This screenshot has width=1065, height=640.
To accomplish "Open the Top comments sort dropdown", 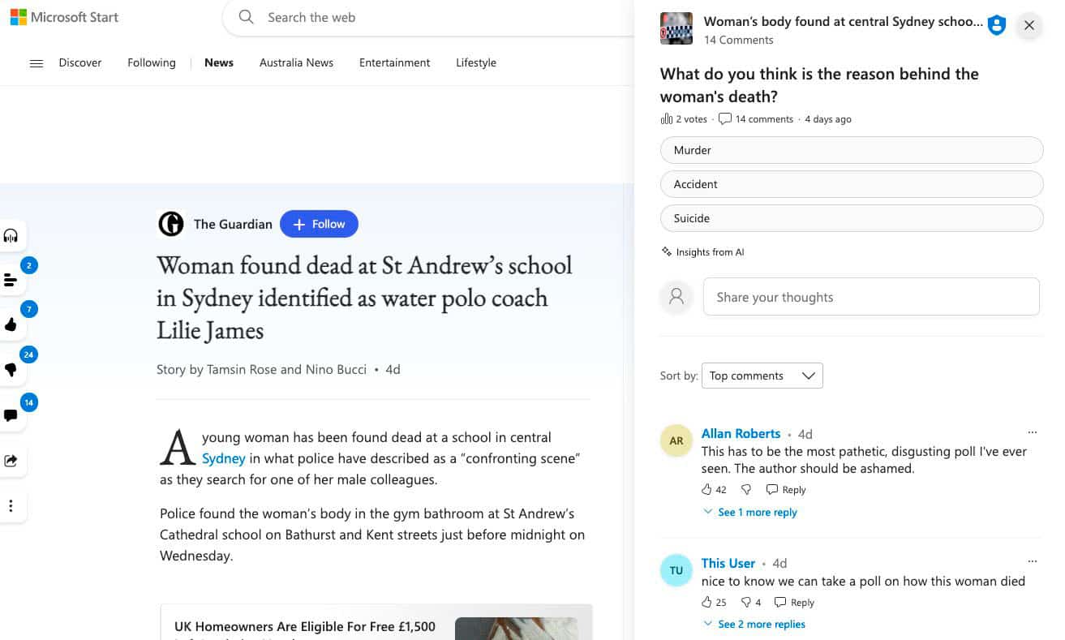I will pyautogui.click(x=761, y=375).
